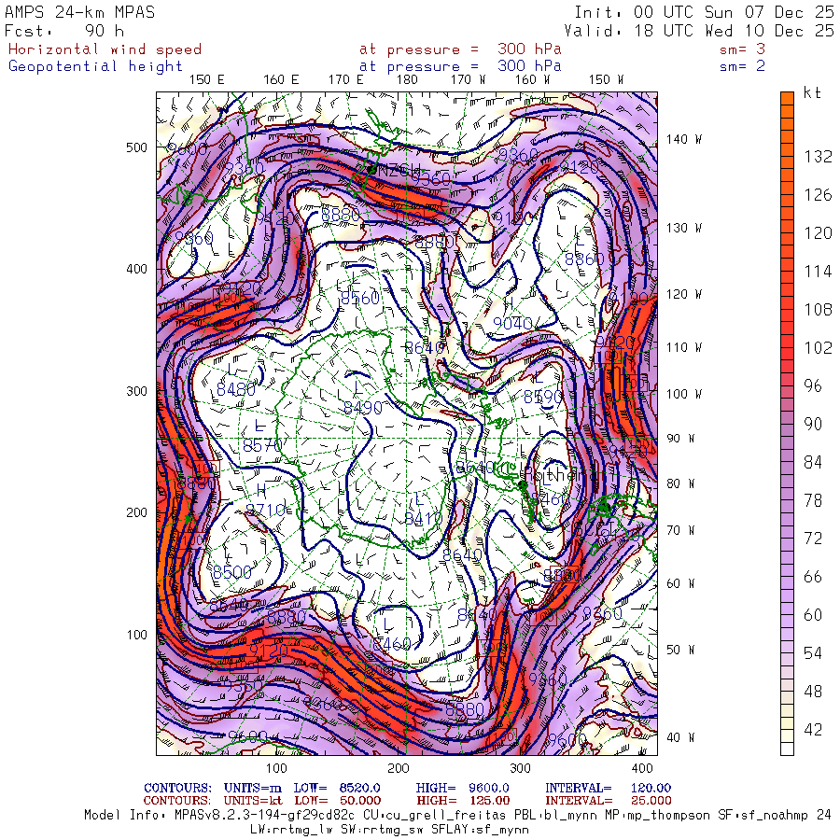Click the '8710' high height contour label
Viewport: 840px width, 840px height.
266,510
